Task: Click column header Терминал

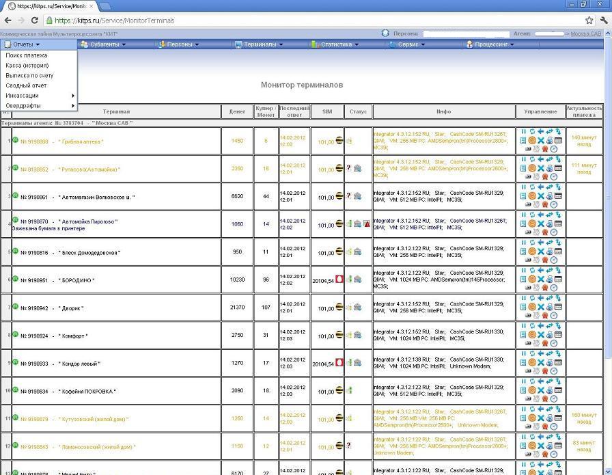Action: (116, 111)
